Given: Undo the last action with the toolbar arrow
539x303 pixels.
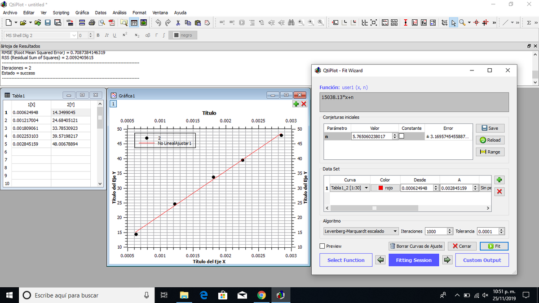Looking at the screenshot, I should (158, 22).
